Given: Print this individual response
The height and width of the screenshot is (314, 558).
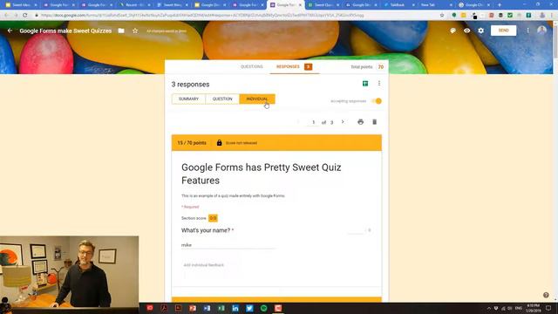Looking at the screenshot, I should coord(360,122).
